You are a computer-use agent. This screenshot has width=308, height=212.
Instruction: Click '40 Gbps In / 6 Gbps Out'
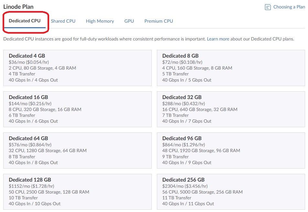pos(33,121)
